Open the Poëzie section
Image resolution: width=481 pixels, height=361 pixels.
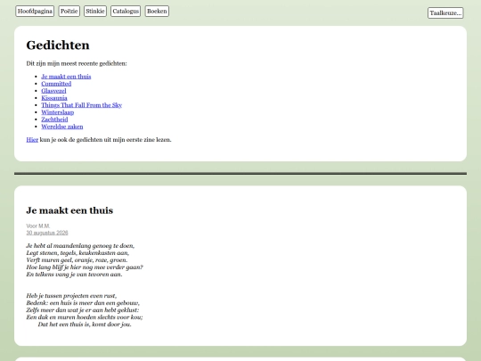tap(69, 12)
